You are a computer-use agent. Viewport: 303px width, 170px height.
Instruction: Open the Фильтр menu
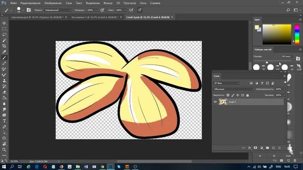coord(108,3)
